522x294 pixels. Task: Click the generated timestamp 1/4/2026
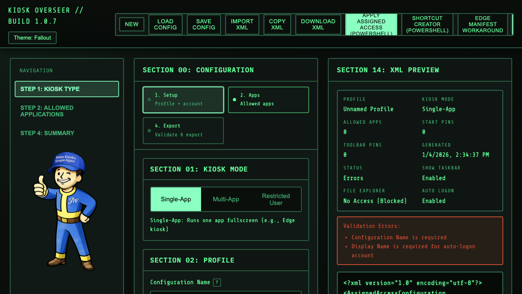tap(456, 155)
